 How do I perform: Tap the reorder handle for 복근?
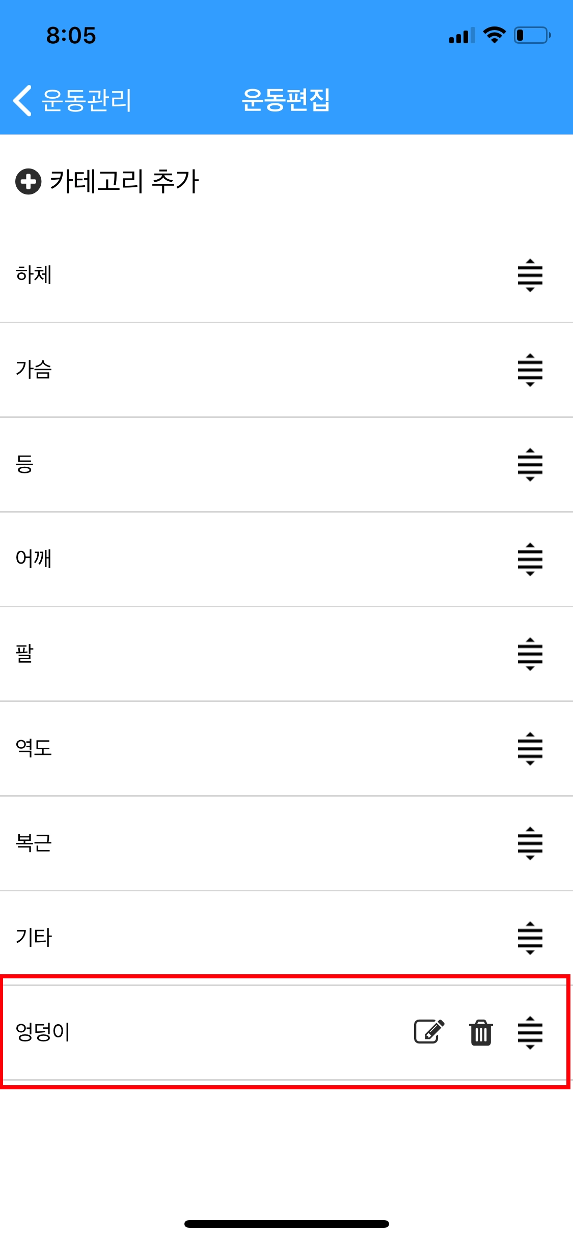coord(530,843)
